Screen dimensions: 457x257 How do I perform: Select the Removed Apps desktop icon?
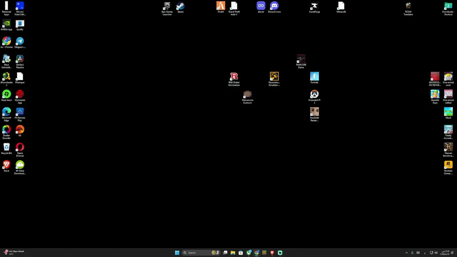[x=6, y=9]
